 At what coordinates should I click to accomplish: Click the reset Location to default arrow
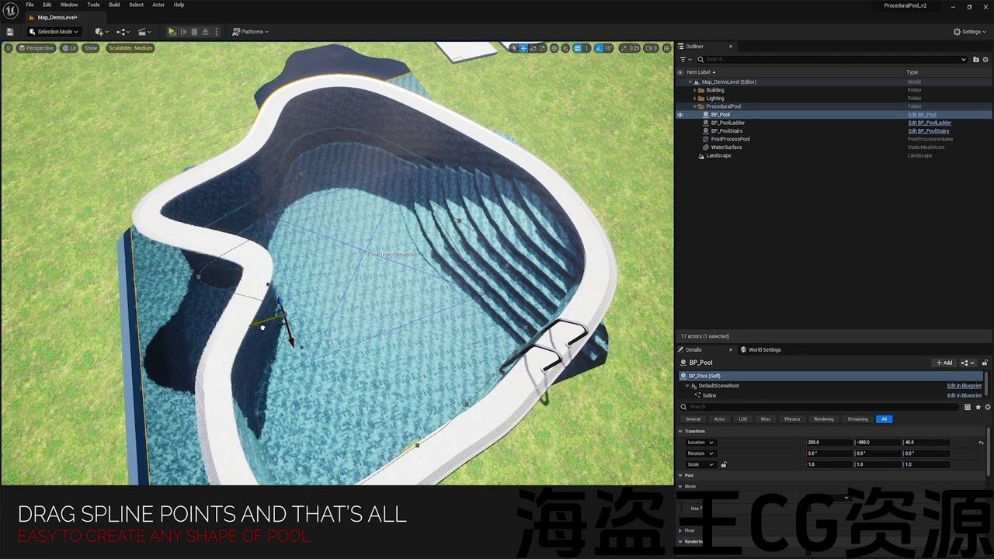pos(981,443)
